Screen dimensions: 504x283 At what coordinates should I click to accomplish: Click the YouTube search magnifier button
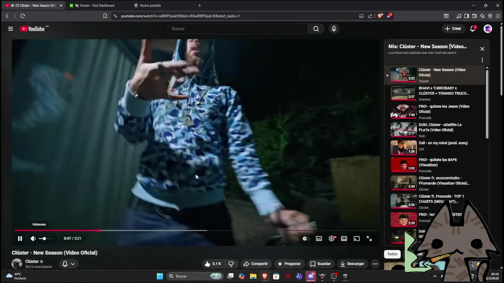(x=316, y=29)
